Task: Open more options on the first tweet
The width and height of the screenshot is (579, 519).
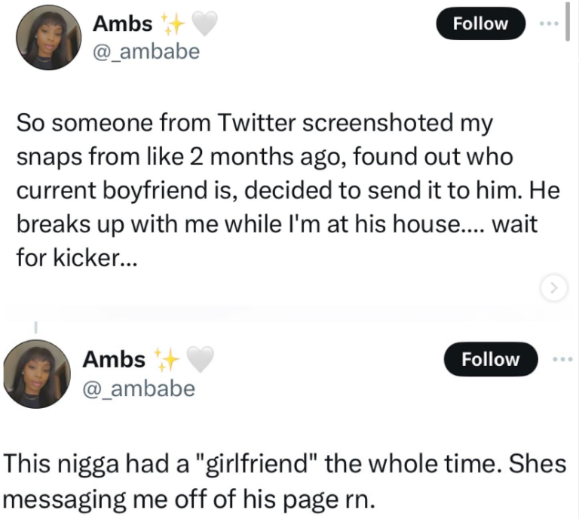Action: [x=548, y=23]
